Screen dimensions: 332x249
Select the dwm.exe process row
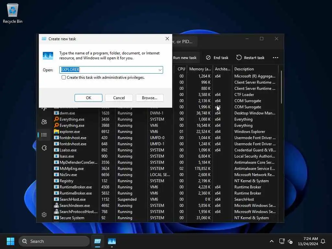click(165, 113)
